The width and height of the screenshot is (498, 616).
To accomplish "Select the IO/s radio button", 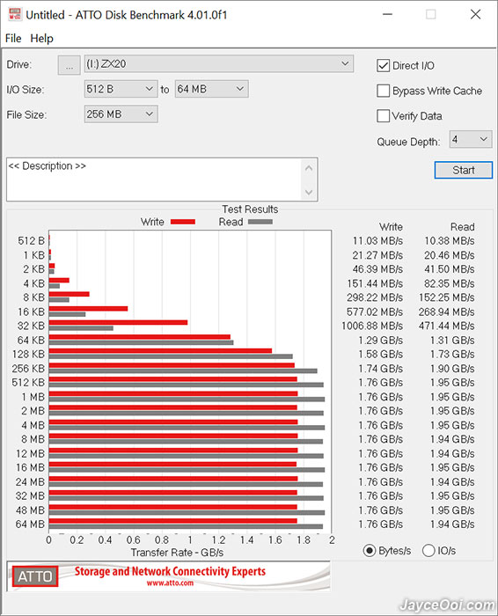I will (428, 550).
